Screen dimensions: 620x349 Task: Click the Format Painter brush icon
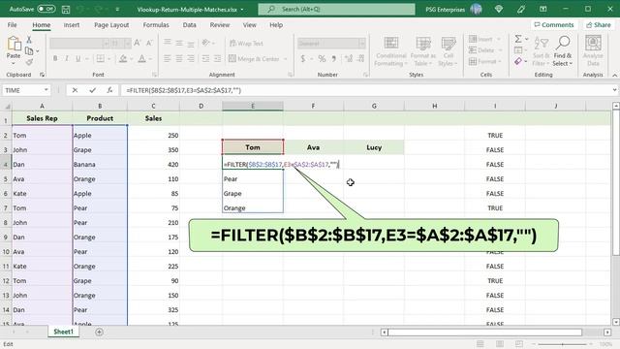point(29,62)
